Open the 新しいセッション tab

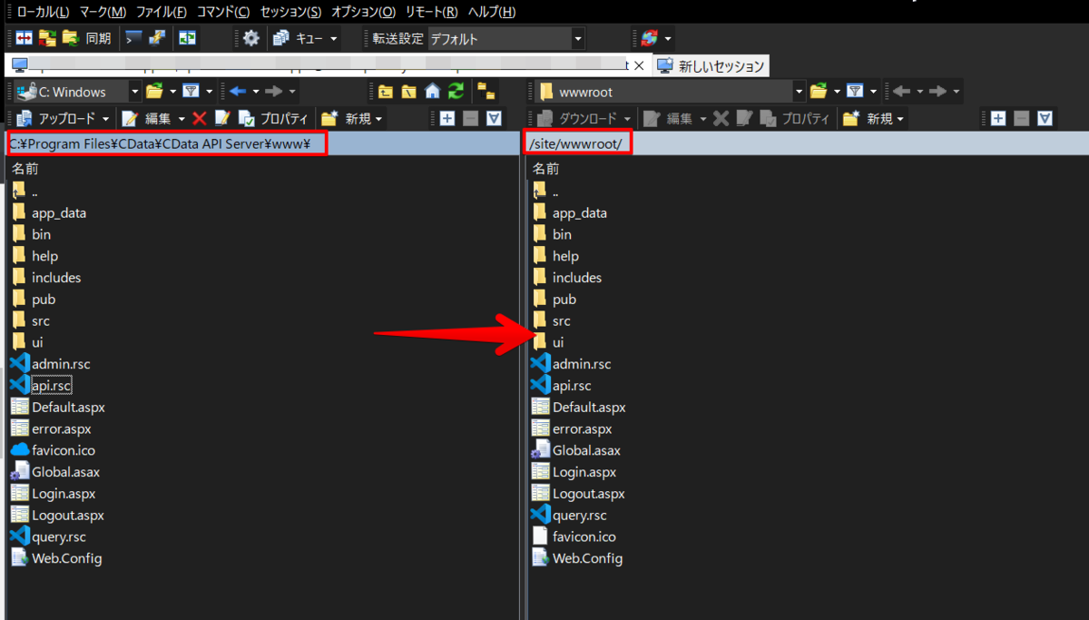pyautogui.click(x=711, y=65)
